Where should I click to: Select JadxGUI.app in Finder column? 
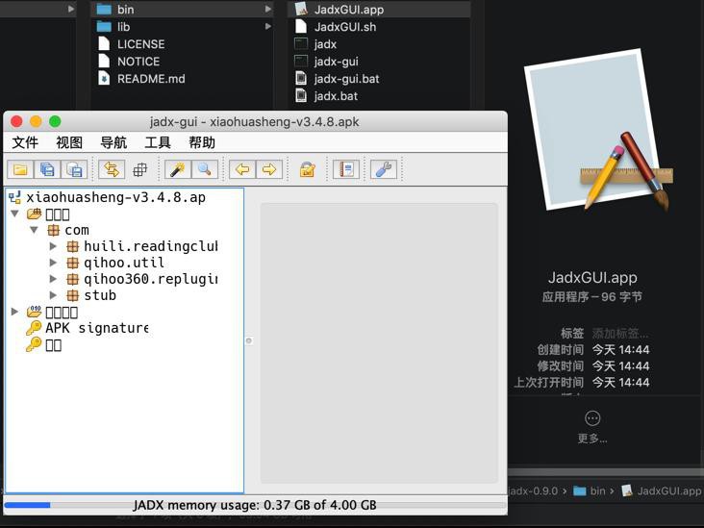point(379,10)
